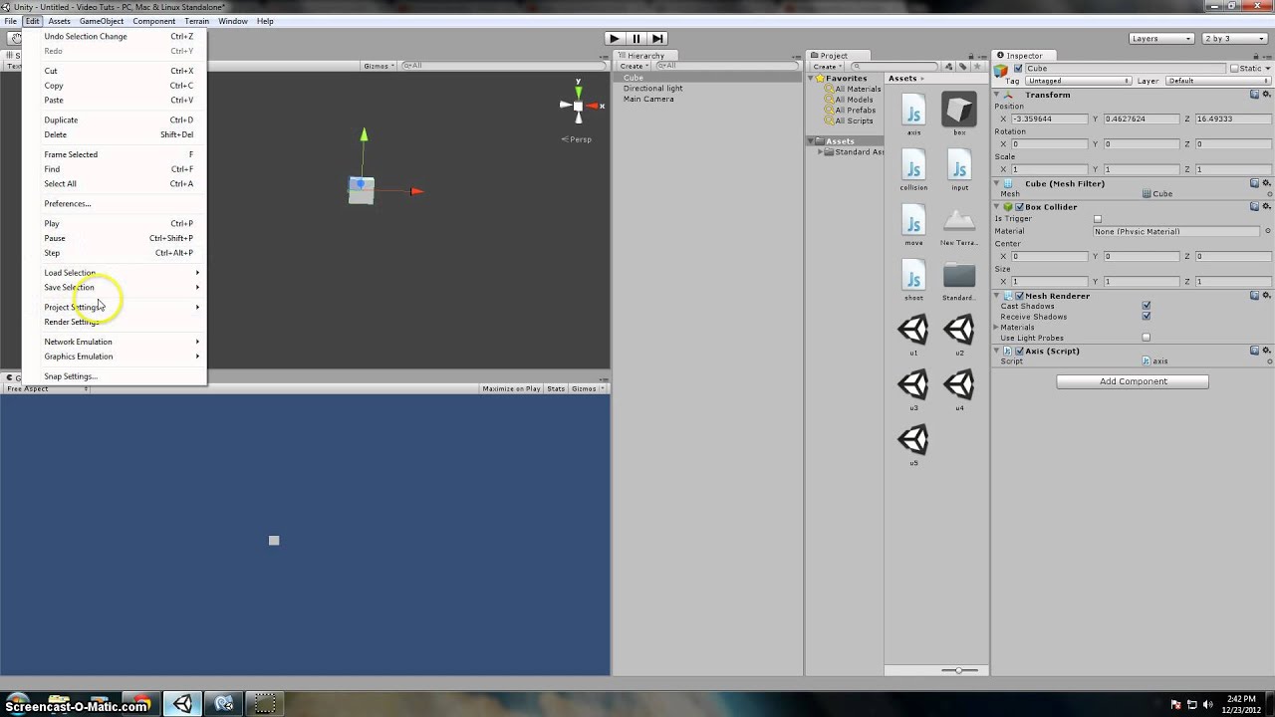1275x717 pixels.
Task: Select the shoot script asset
Action: point(913,275)
